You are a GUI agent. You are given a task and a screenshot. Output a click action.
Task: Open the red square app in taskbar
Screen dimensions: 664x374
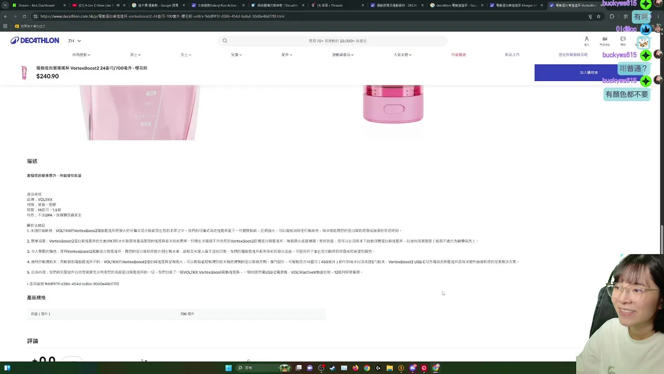[x=424, y=368]
